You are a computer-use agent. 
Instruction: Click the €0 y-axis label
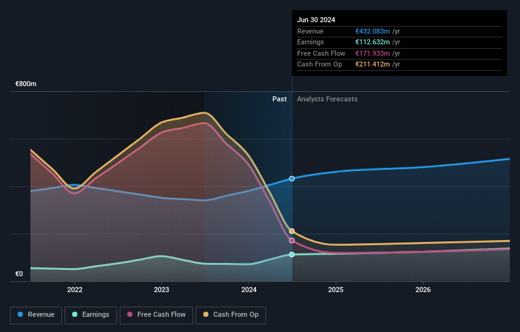[x=19, y=274]
